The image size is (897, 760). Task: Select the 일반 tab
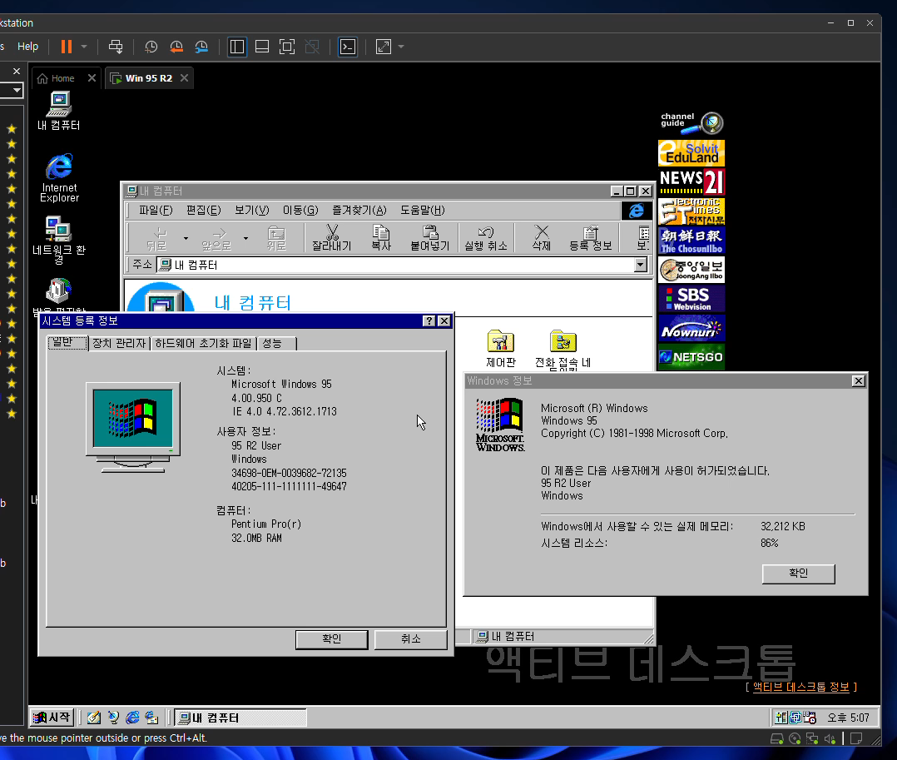click(67, 342)
